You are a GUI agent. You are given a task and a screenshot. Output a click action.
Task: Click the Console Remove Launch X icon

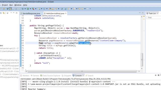[x=158, y=75]
